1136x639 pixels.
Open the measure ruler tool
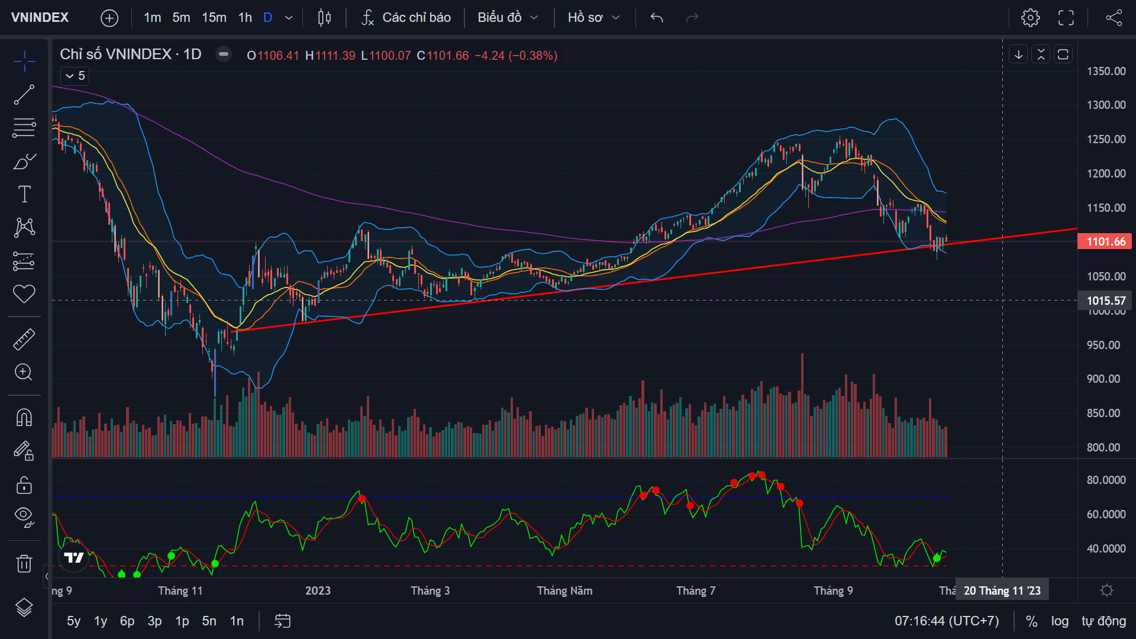(24, 339)
